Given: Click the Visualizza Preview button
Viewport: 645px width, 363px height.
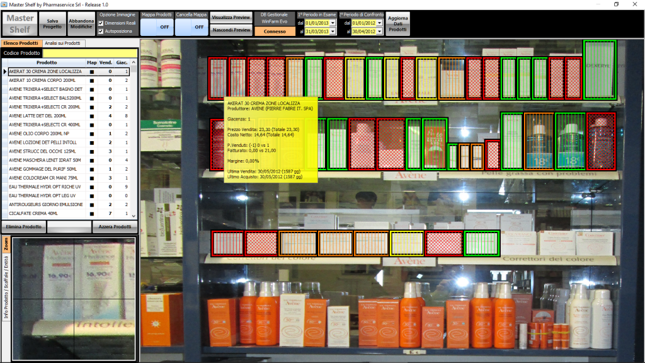Looking at the screenshot, I should point(231,17).
